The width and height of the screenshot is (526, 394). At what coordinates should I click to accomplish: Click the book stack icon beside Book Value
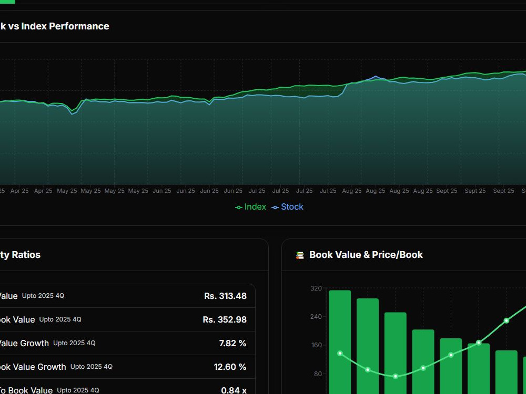pos(300,255)
